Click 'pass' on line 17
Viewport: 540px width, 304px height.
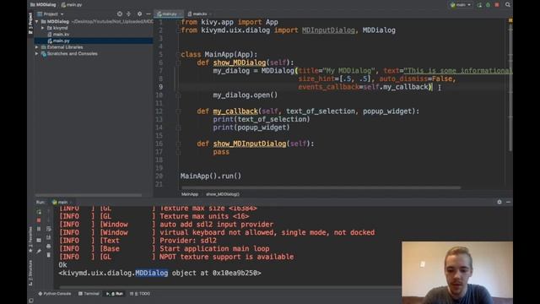[x=221, y=152]
